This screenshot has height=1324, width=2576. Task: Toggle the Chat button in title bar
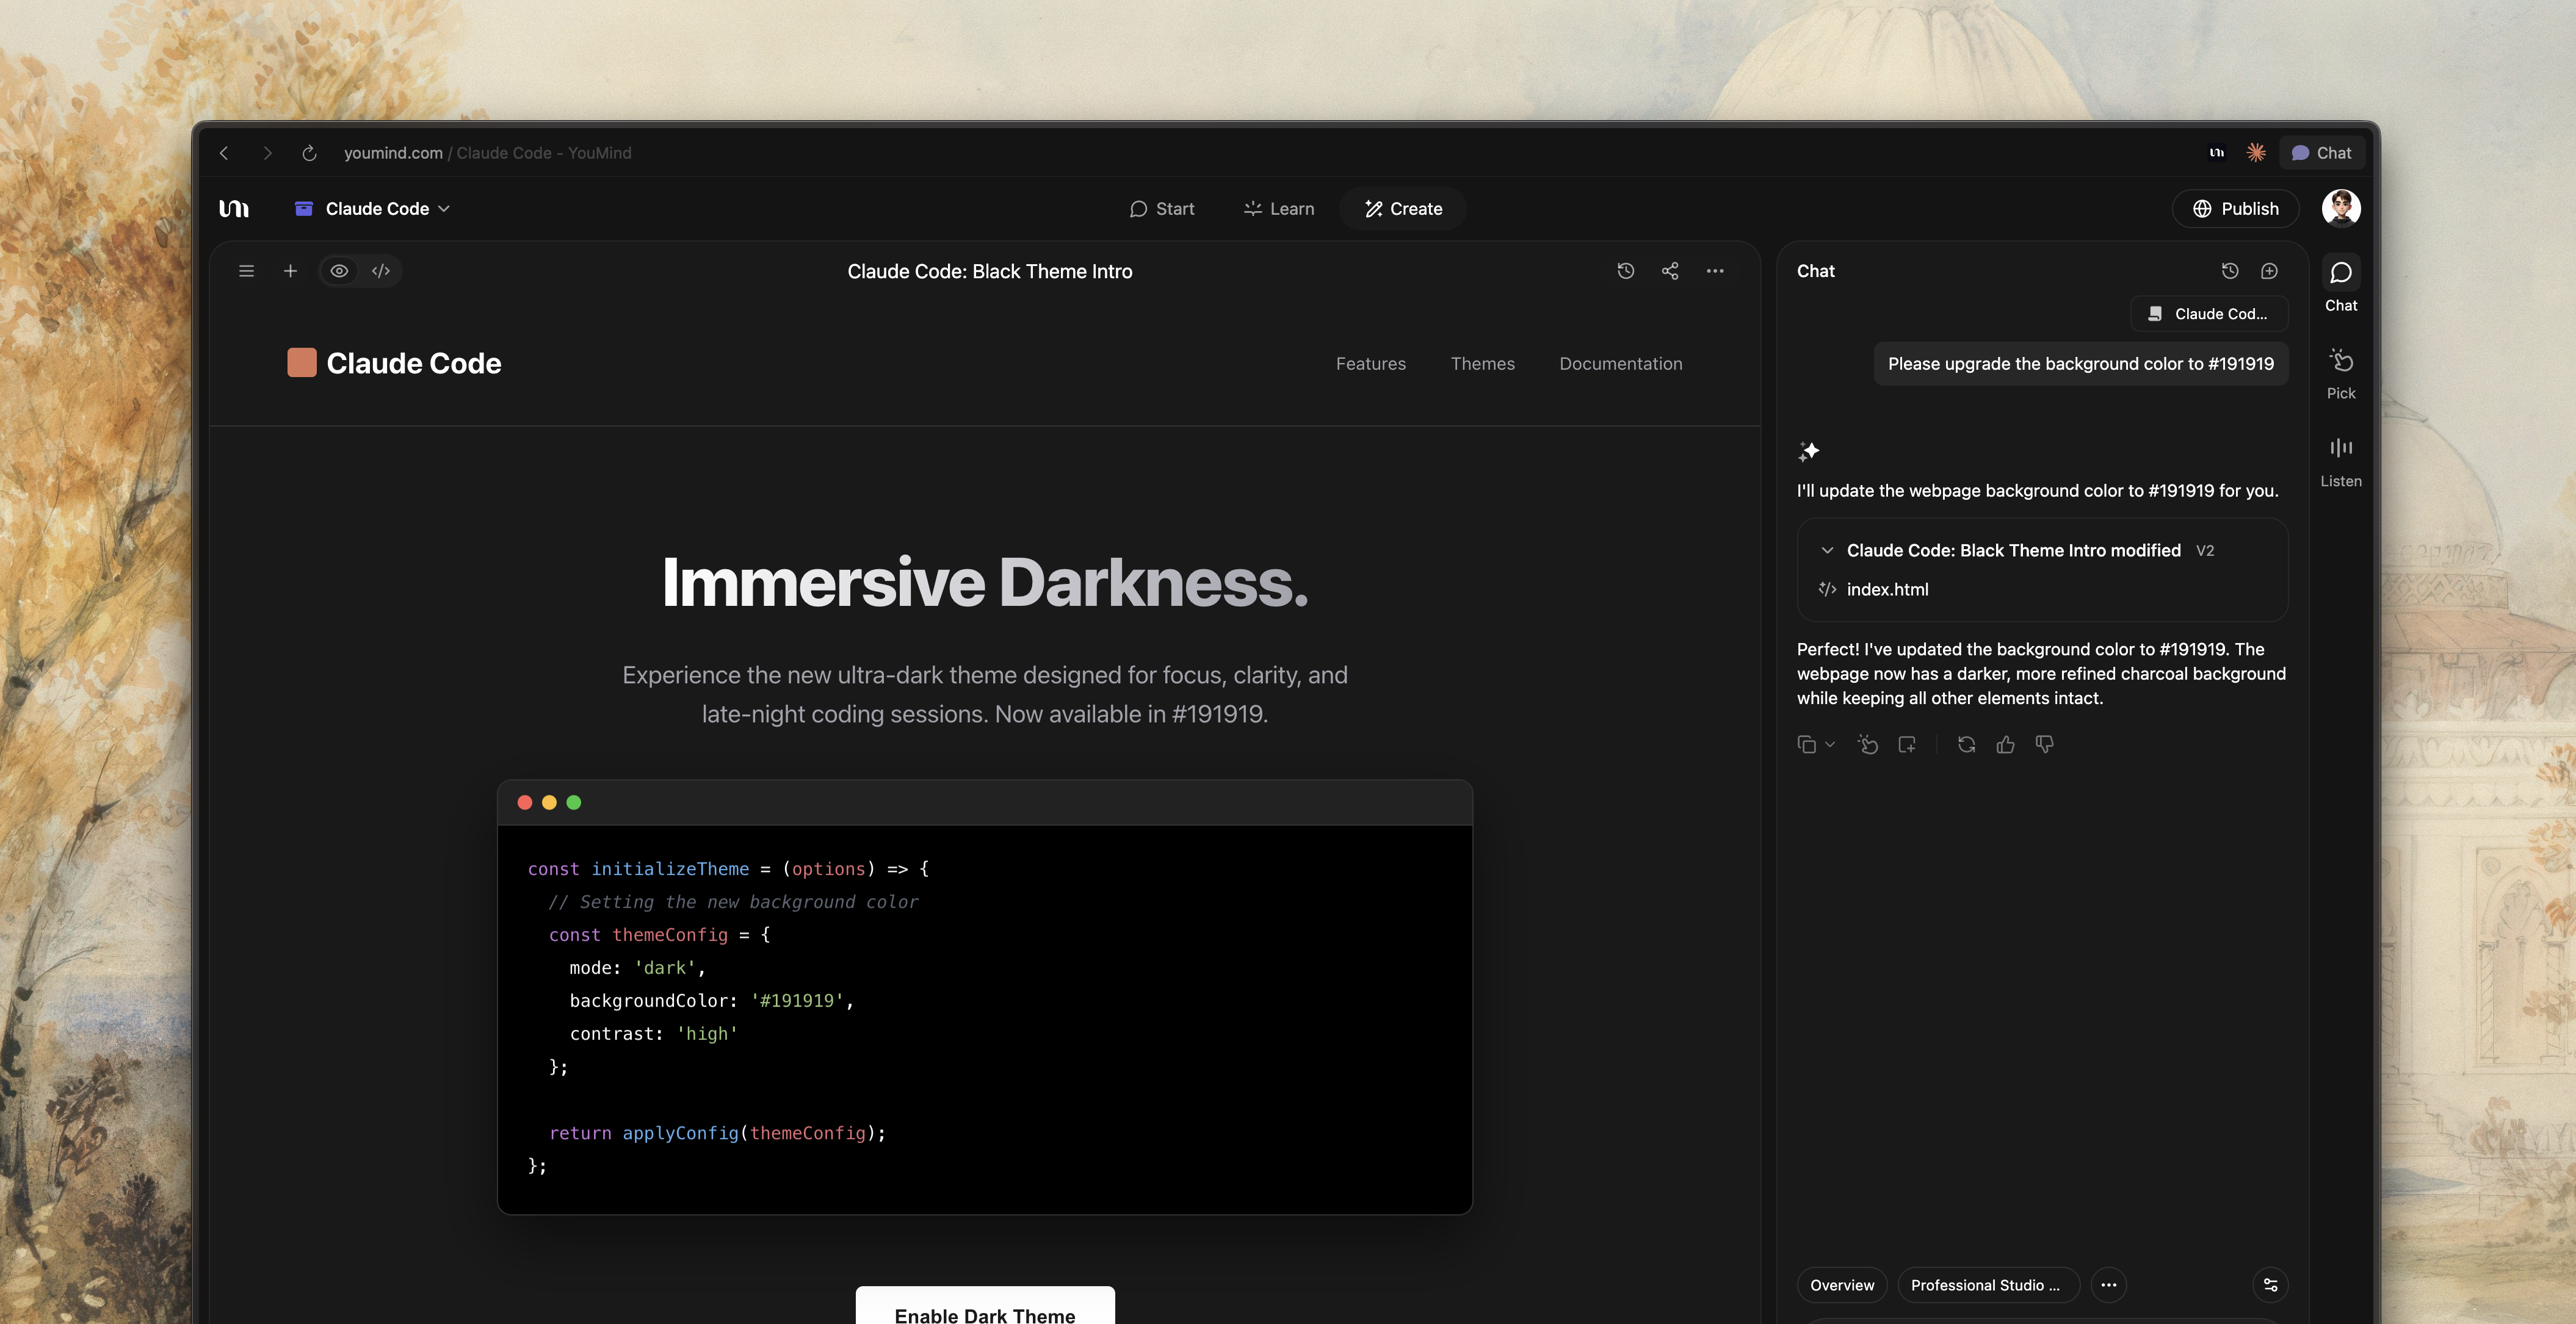(x=2322, y=153)
